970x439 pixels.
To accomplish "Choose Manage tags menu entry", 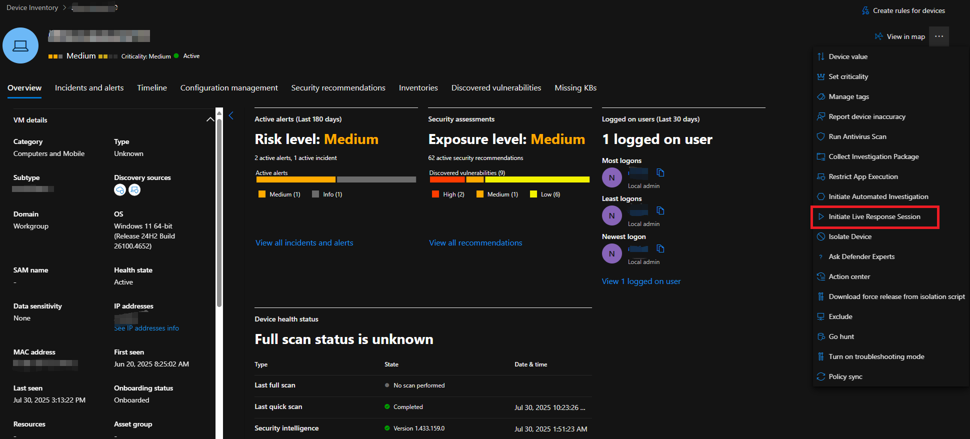I will 890,96.
